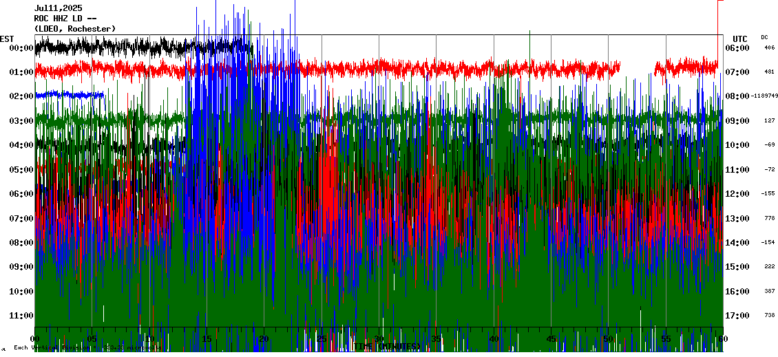The width and height of the screenshot is (778, 357).
Task: Click the UTC 17:00 row label
Action: tap(737, 315)
